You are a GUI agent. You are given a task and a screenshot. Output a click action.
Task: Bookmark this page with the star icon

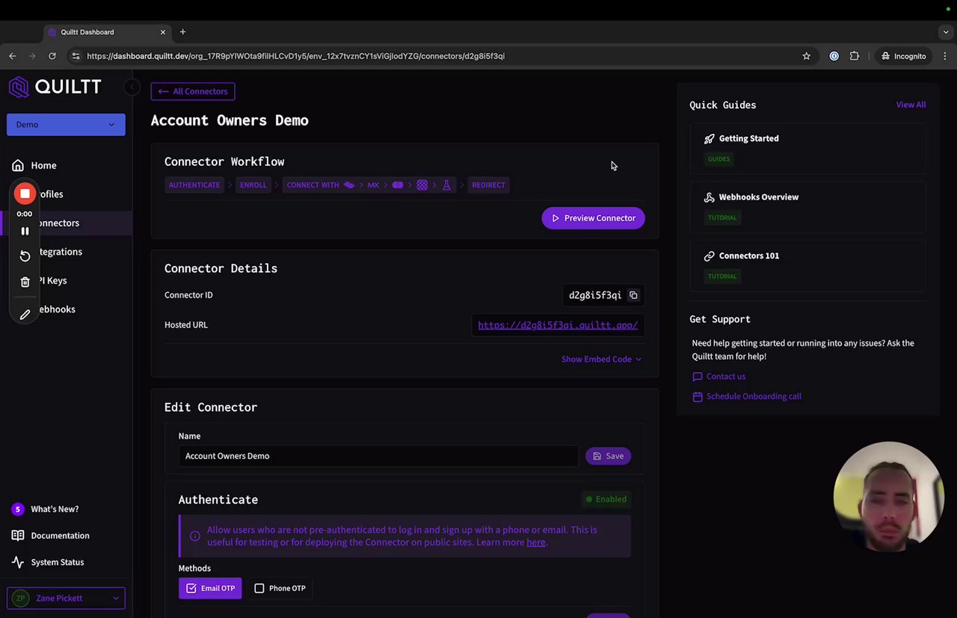(806, 56)
